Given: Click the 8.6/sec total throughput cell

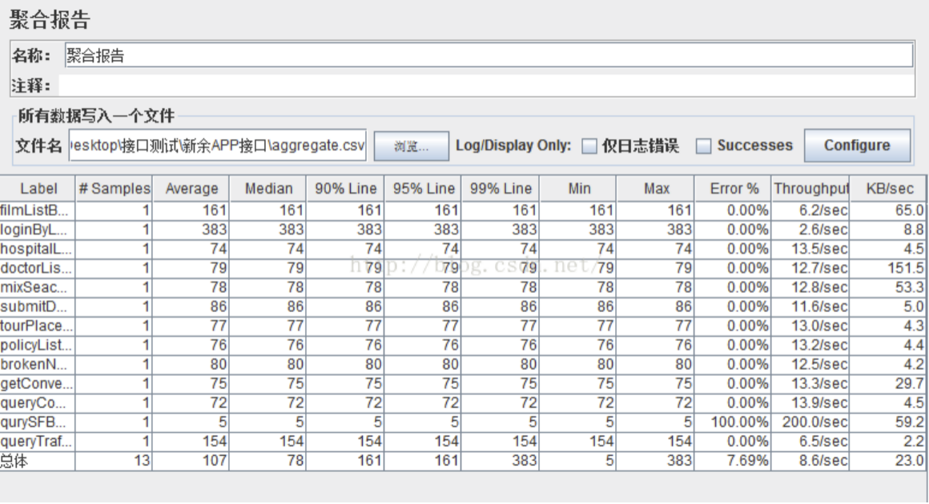Looking at the screenshot, I should 810,461.
